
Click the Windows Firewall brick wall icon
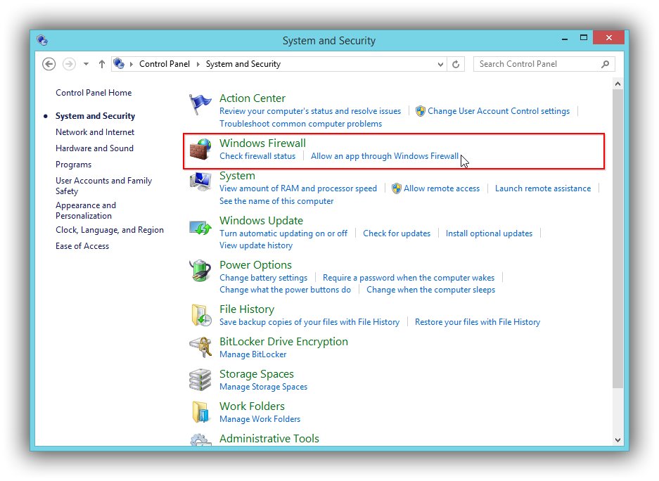coord(200,149)
